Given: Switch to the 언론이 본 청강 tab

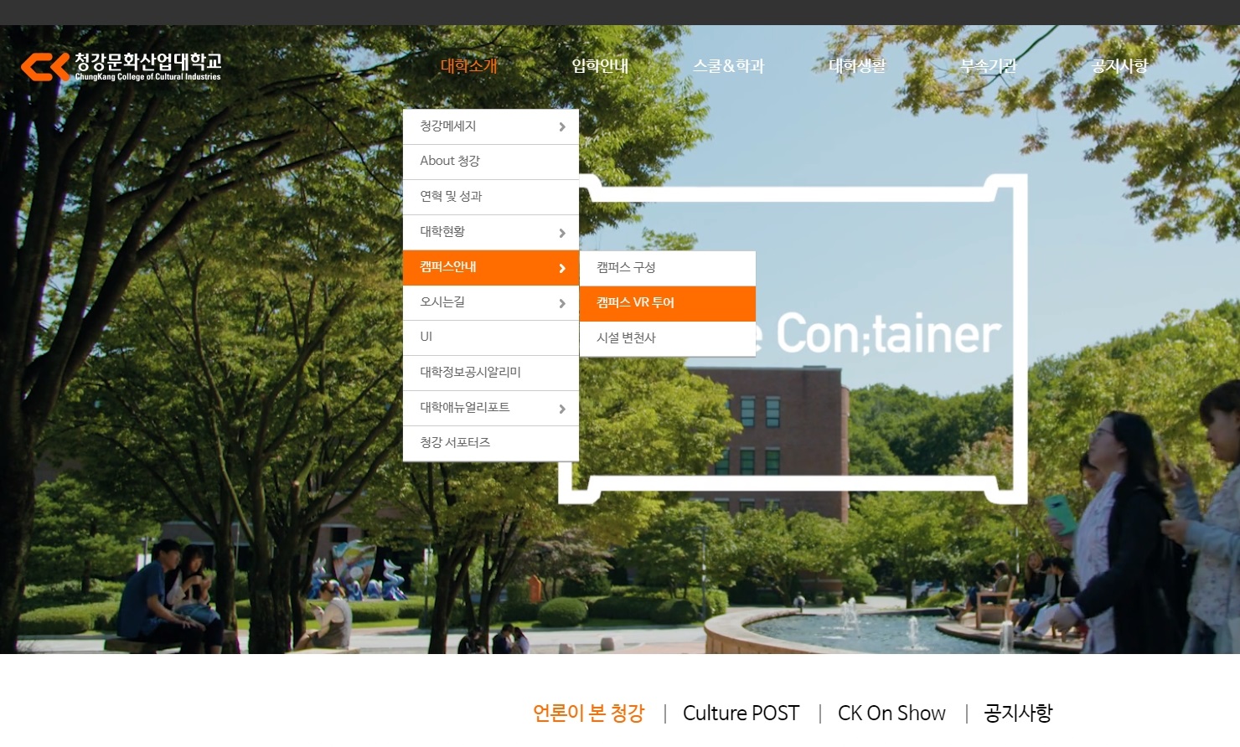Looking at the screenshot, I should pyautogui.click(x=589, y=714).
